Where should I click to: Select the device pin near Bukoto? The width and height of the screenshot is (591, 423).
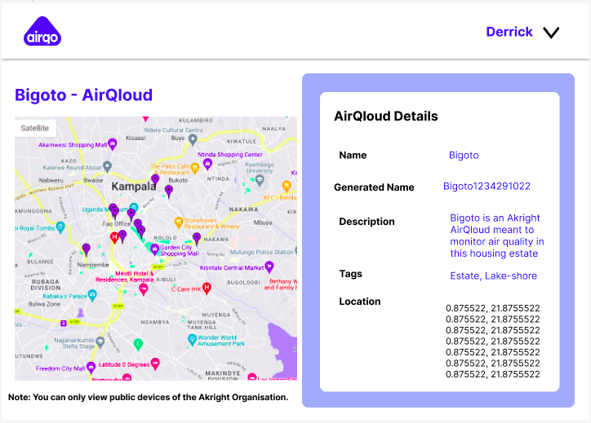point(169,191)
